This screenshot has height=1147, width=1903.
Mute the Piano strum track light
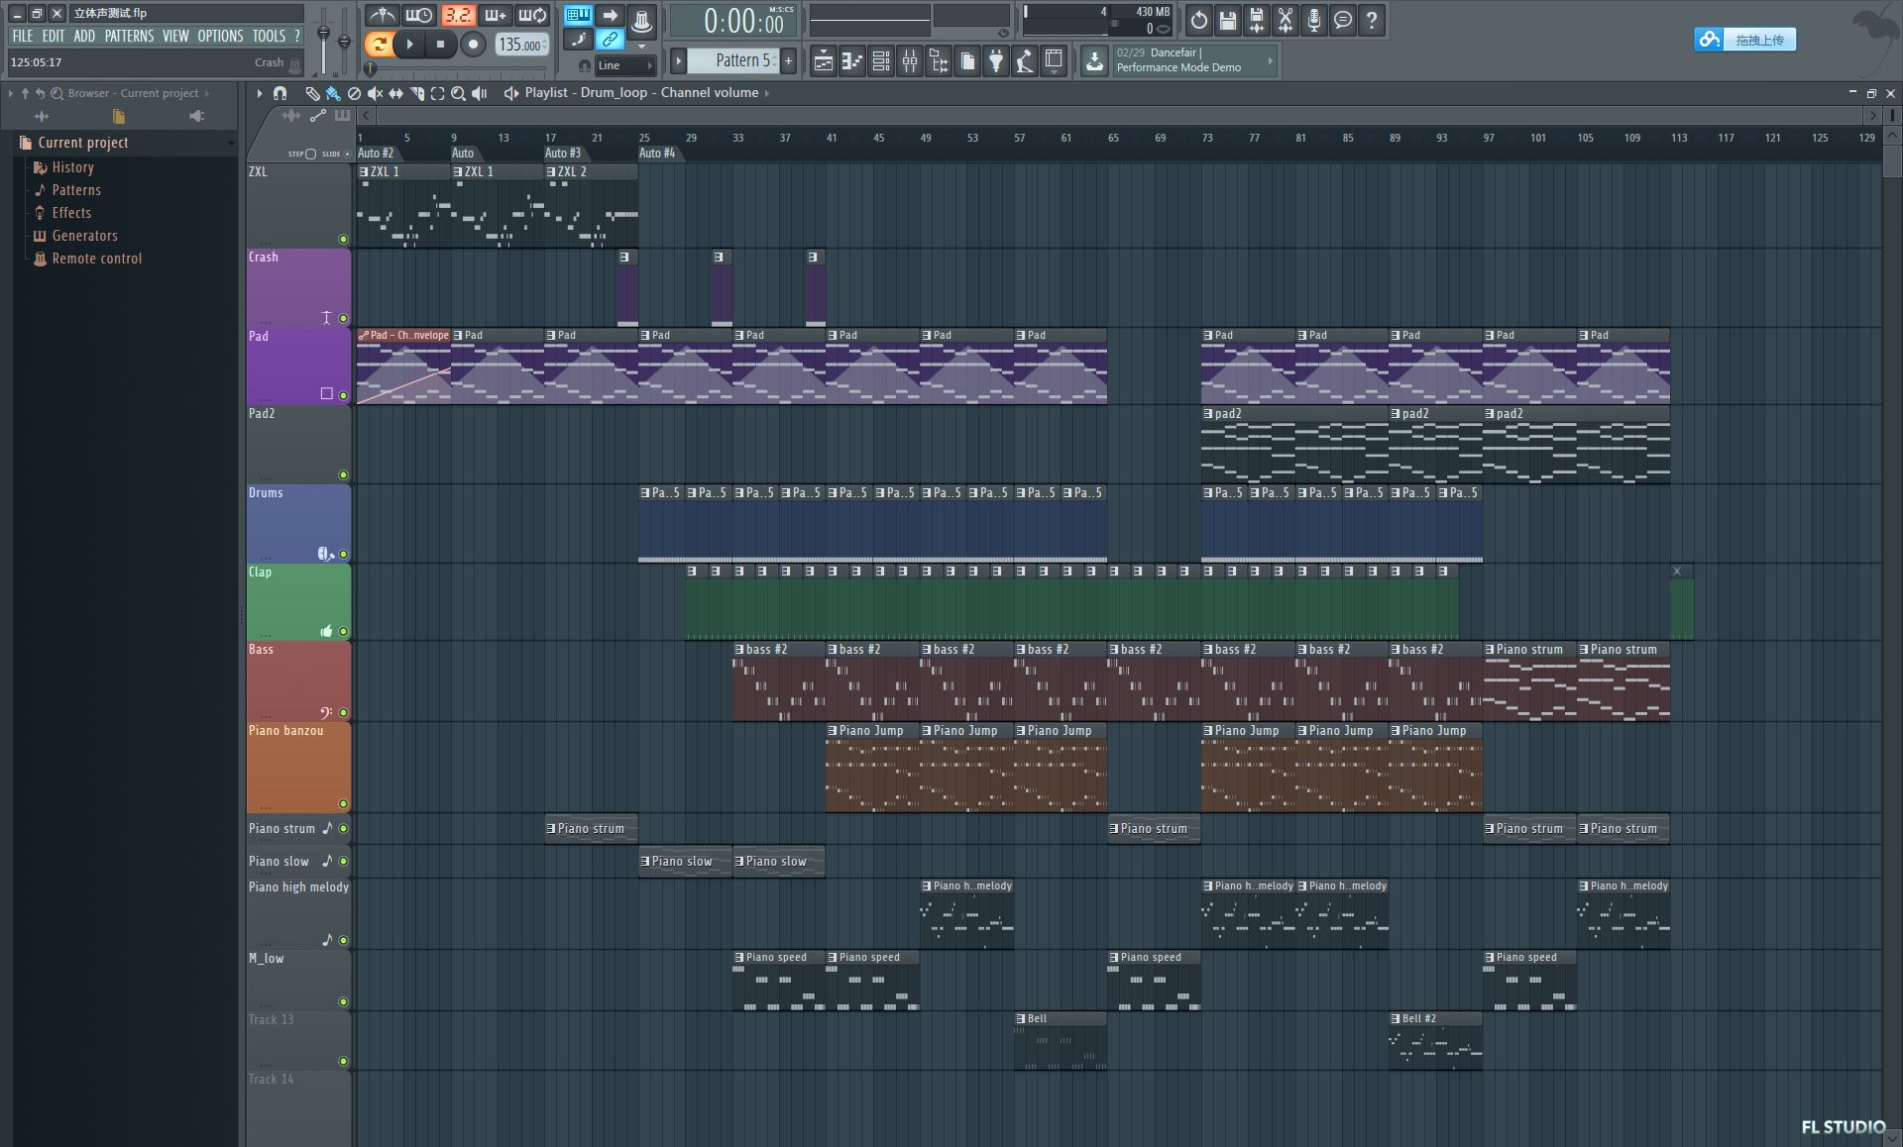pyautogui.click(x=343, y=828)
